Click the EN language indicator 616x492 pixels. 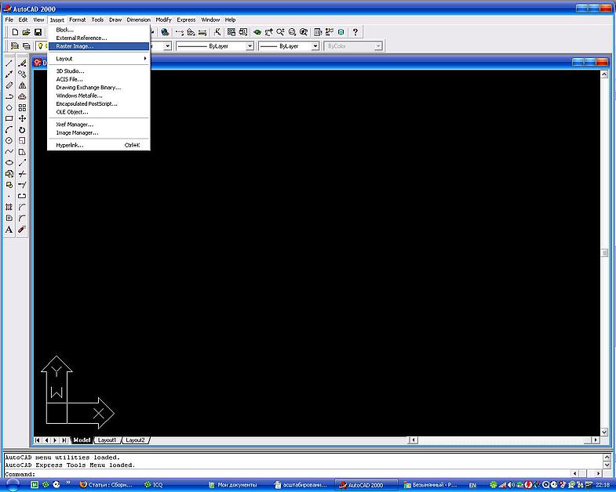coord(472,485)
